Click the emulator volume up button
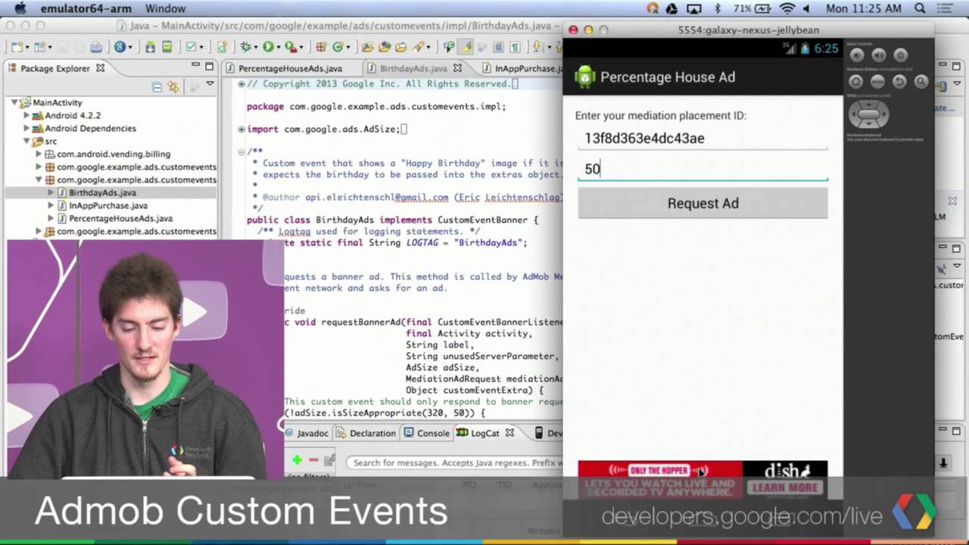This screenshot has height=545, width=969. point(879,54)
